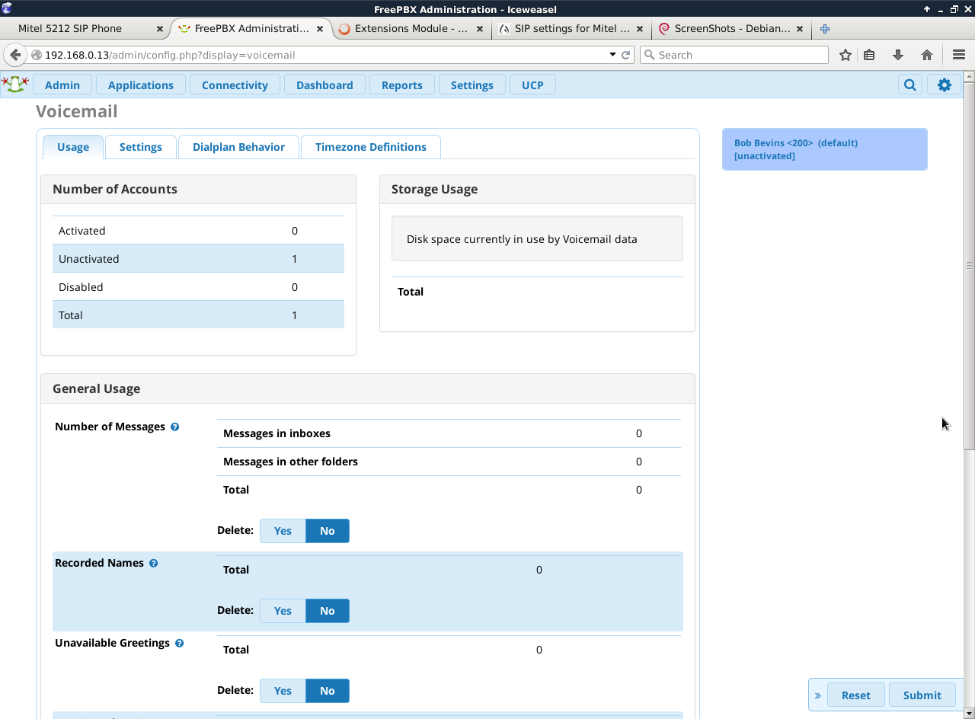The image size is (975, 719).
Task: Switch to ScreenShots - Debian browser tab
Action: (731, 28)
